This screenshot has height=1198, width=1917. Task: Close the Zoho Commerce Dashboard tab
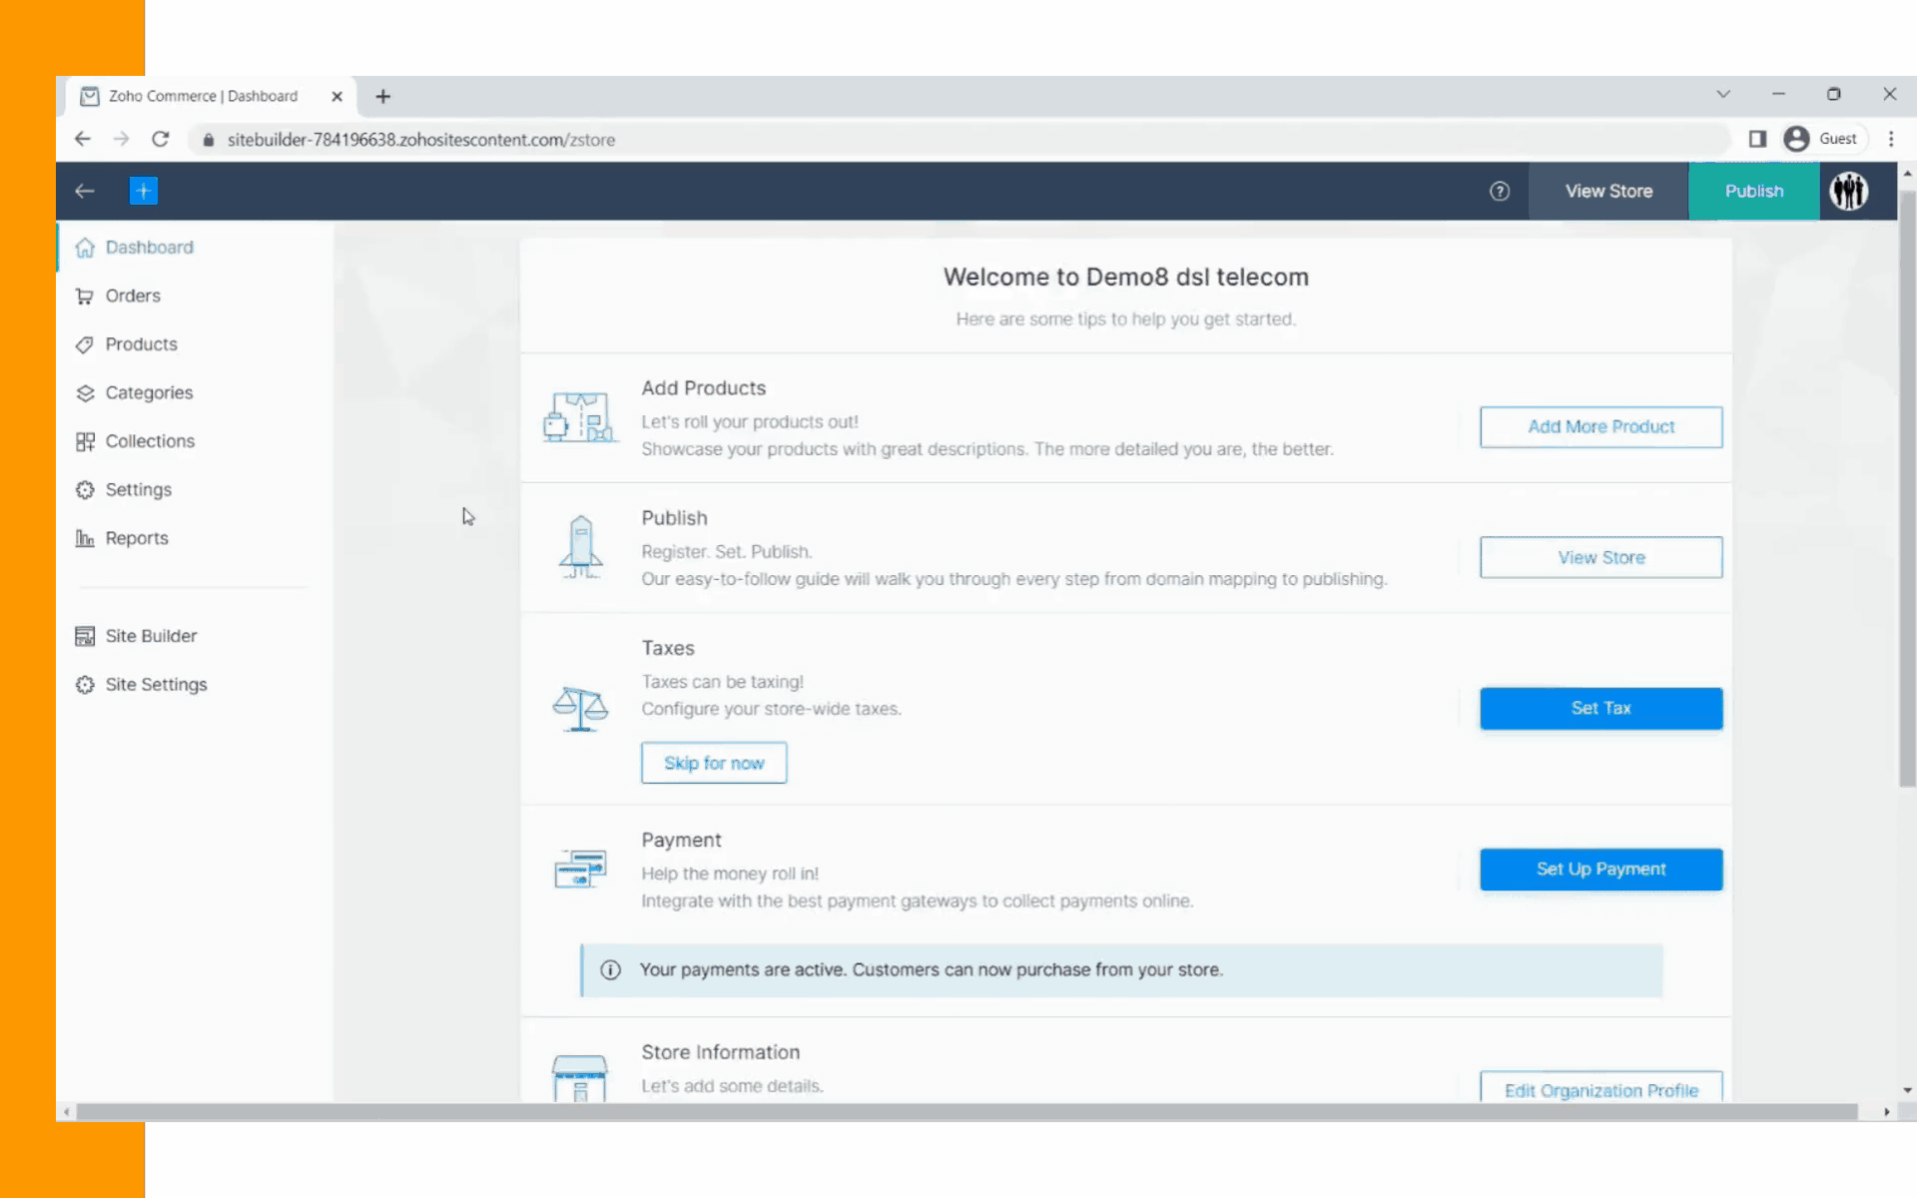click(336, 97)
